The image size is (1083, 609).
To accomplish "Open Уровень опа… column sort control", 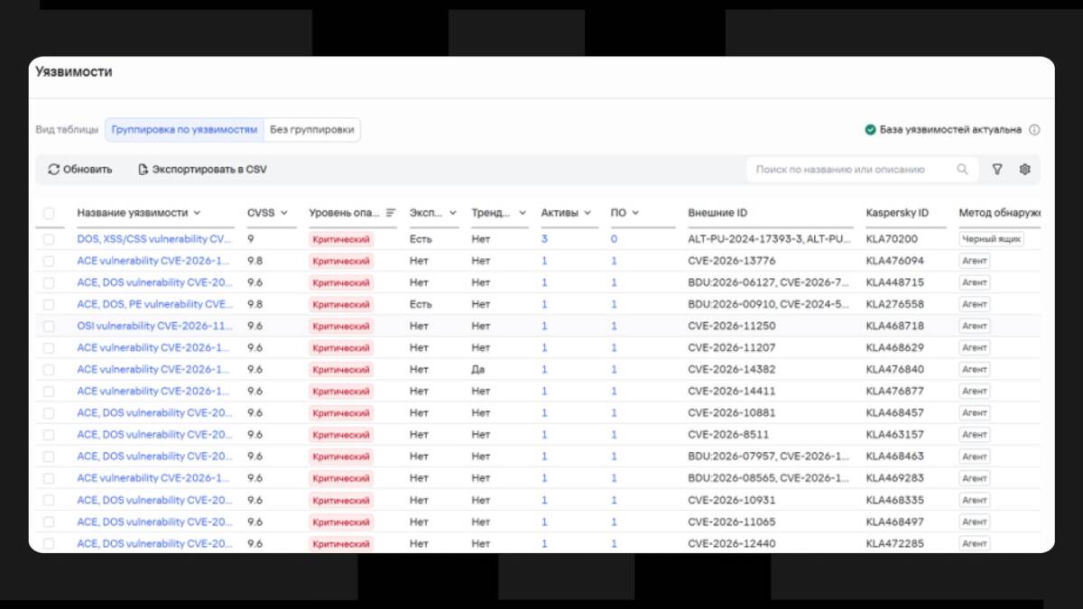I will pos(391,213).
